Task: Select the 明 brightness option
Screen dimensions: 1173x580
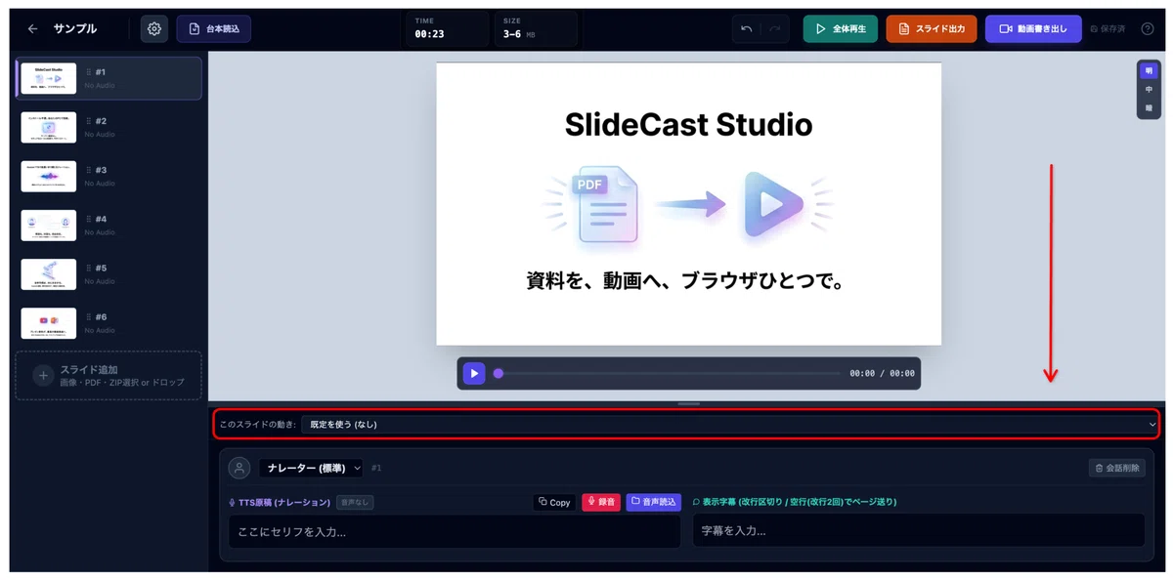Action: pos(1149,71)
